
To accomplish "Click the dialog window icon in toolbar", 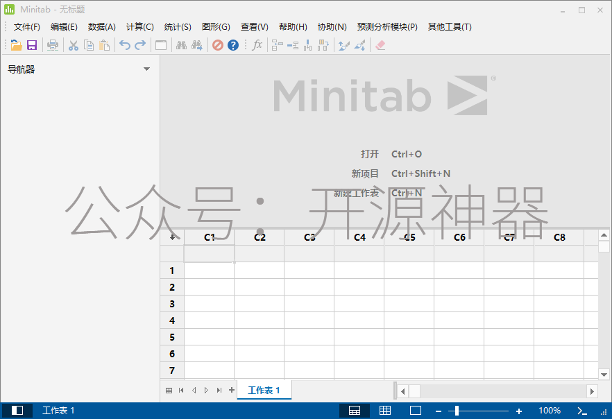I will [x=161, y=45].
